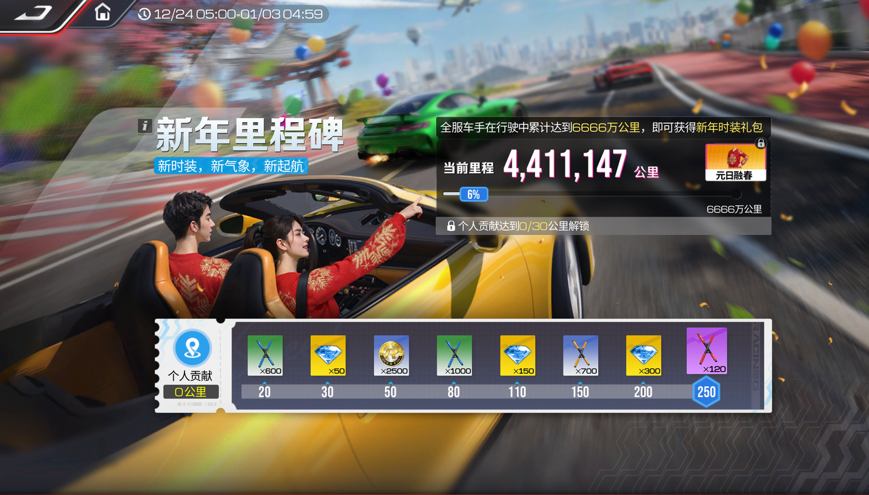Click the 个人贡献达到0/30公里解锁 unlock notice
This screenshot has width=869, height=495.
click(x=523, y=225)
